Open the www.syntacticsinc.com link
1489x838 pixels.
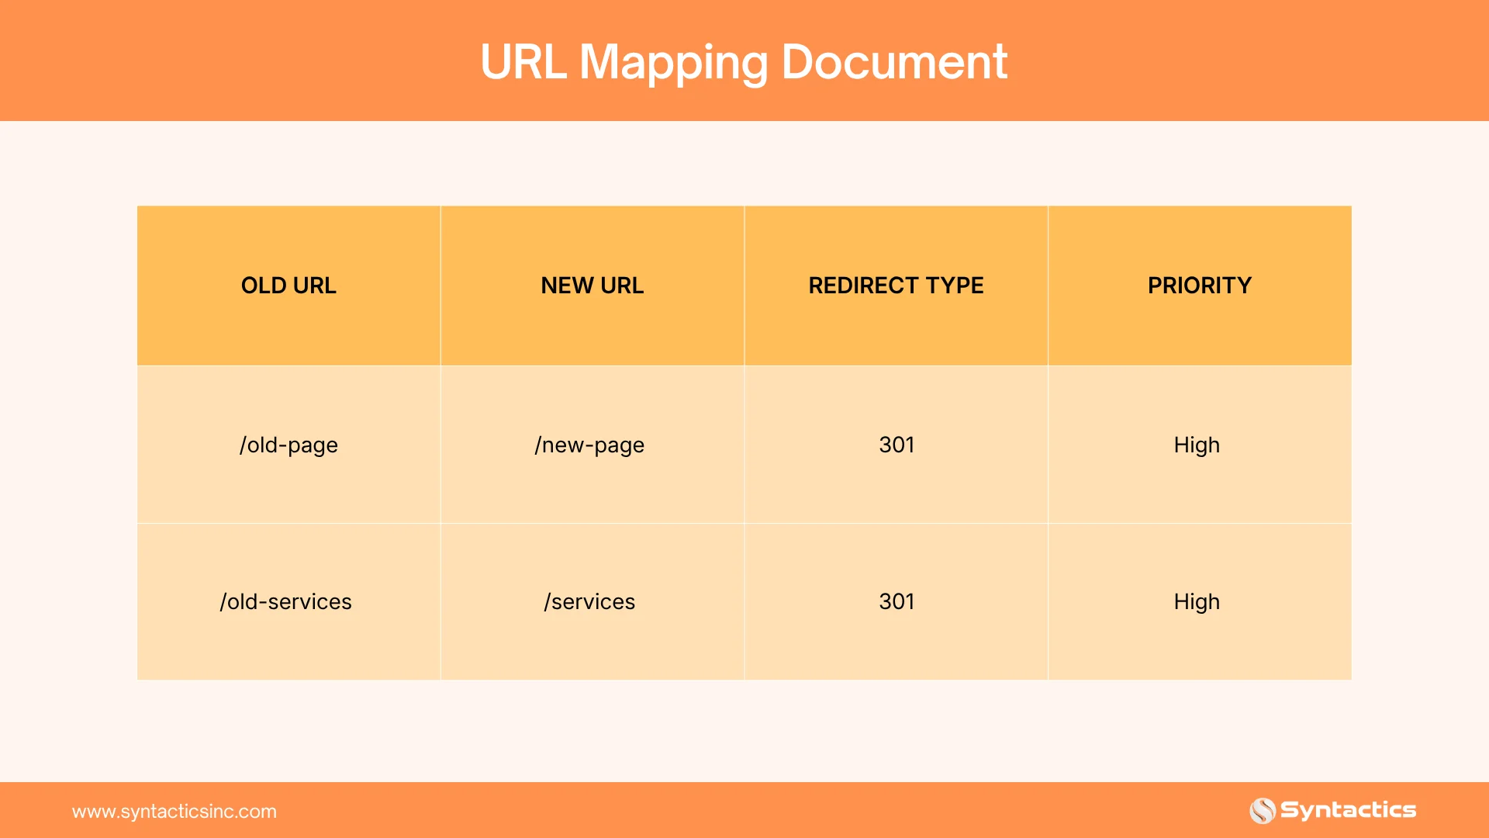[174, 812]
